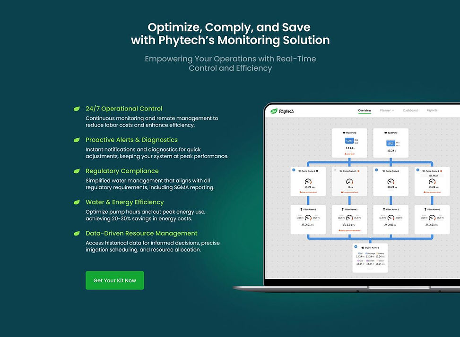Toggle the gray switch on the 0 PSI pump

[335, 170]
